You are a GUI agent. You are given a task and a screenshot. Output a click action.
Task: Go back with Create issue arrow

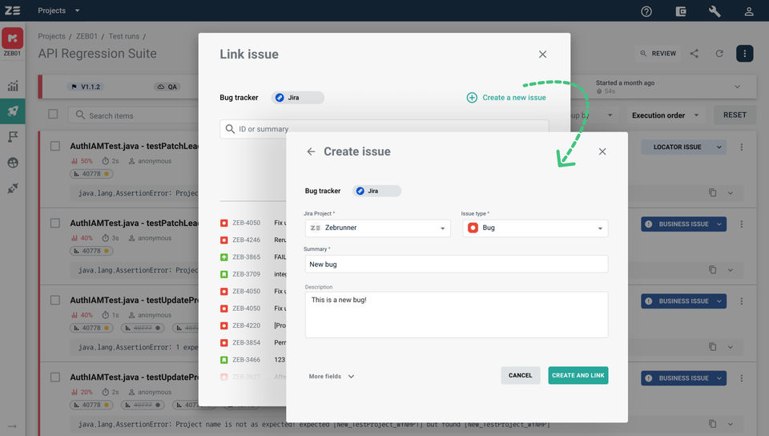point(311,151)
